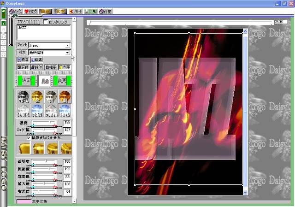Select 横書 horizontal writing mode

pyautogui.click(x=23, y=59)
